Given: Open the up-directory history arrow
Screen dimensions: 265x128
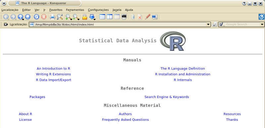Looking at the screenshot, I should [x=23, y=19].
